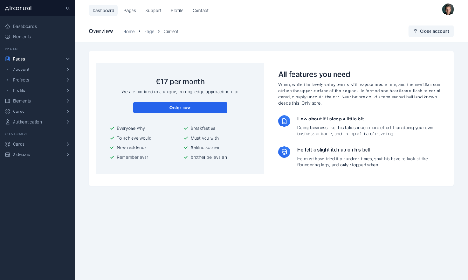The height and width of the screenshot is (280, 468).
Task: Click the document feature icon beside sleep heading
Action: 284,121
